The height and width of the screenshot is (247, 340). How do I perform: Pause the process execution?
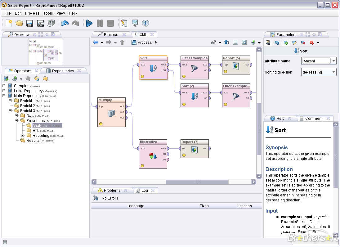point(100,23)
